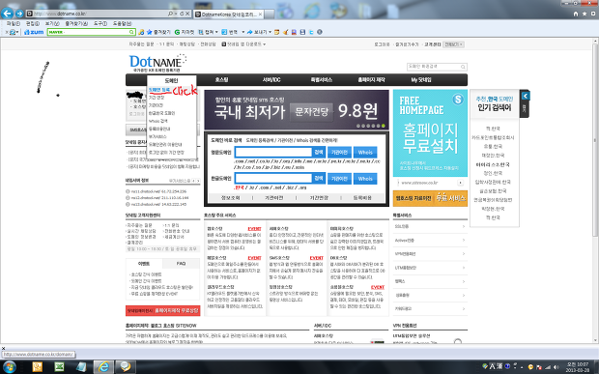Screen dimensions: 599x374
Task: Click the floppy disk save icon in toolbar
Action: 302,32
